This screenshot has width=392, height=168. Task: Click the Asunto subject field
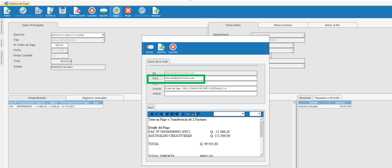click(x=211, y=89)
